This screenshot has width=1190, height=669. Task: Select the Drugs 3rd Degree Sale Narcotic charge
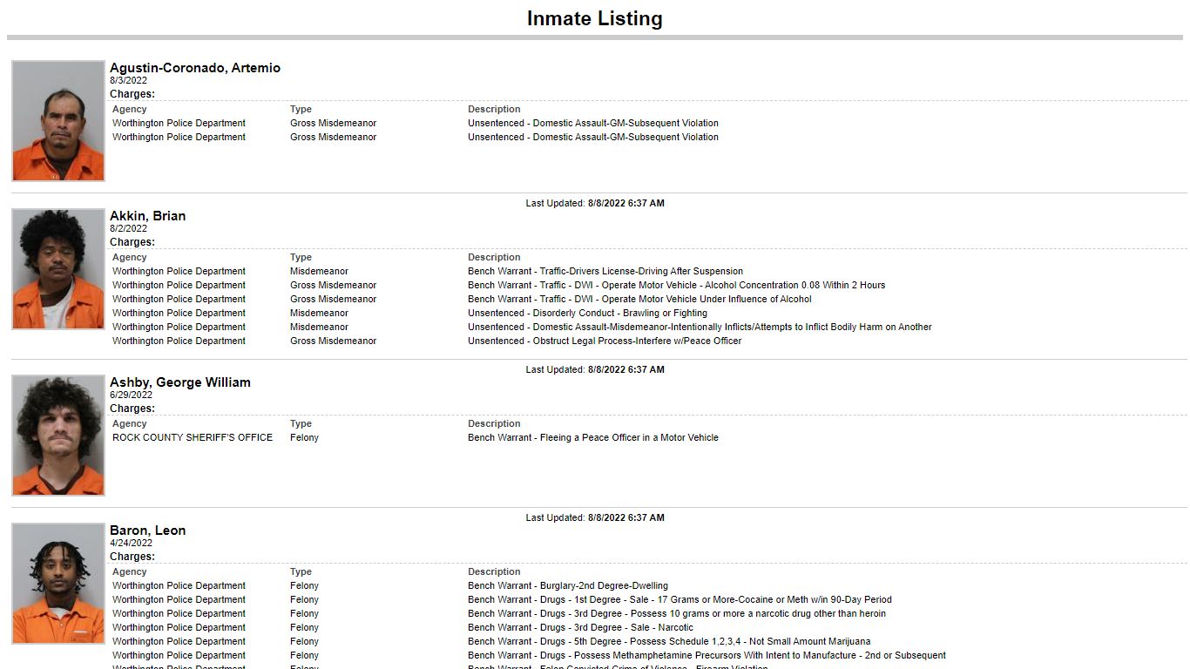click(580, 628)
